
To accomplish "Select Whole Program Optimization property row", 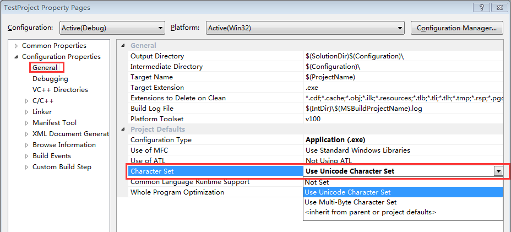I will click(x=215, y=192).
